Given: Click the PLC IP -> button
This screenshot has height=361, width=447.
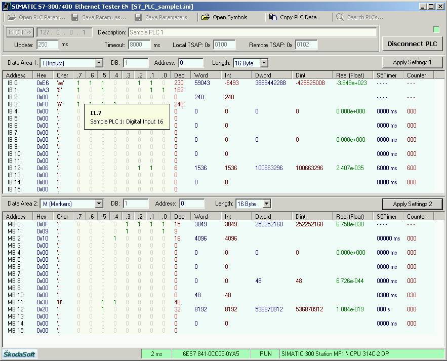Looking at the screenshot, I should coord(20,32).
